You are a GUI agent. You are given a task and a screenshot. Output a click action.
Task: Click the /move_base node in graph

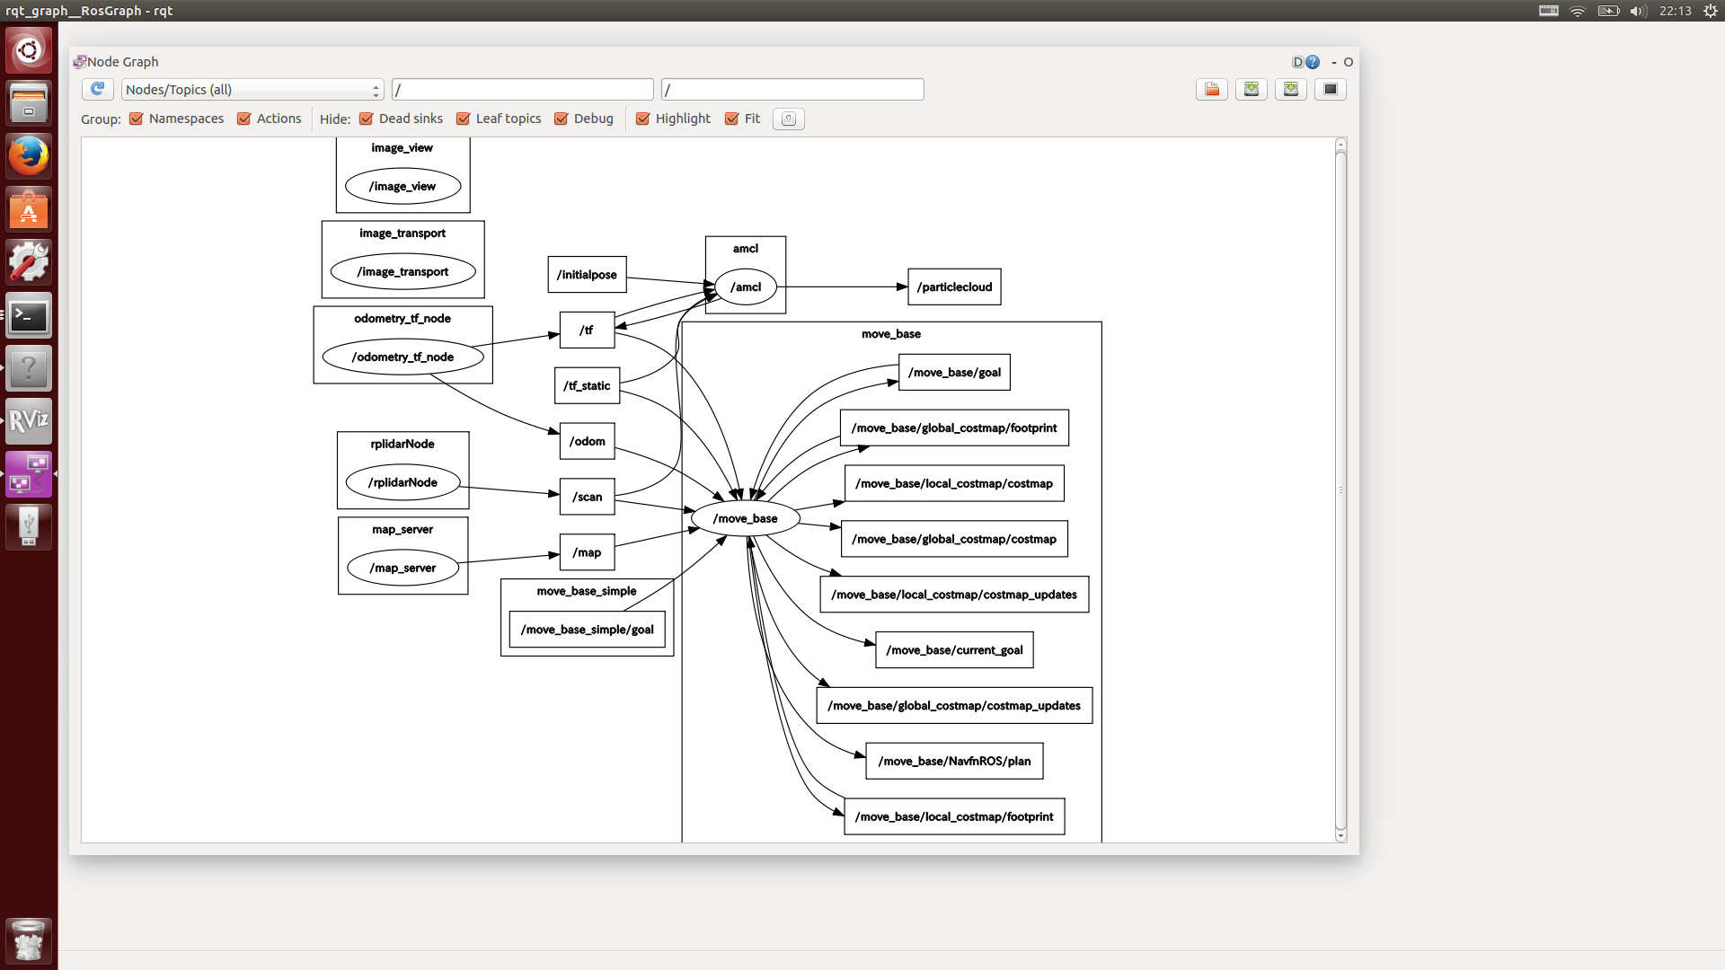pyautogui.click(x=745, y=519)
